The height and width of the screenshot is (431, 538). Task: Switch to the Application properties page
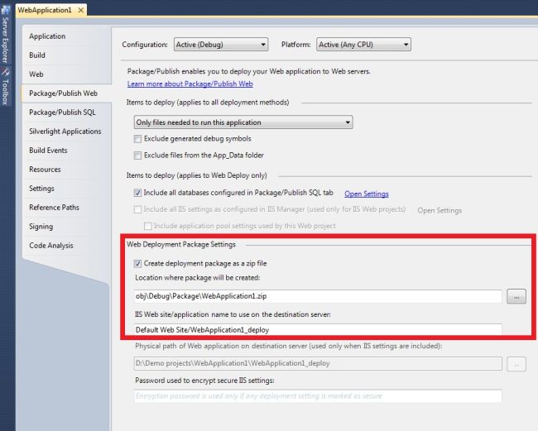(47, 36)
